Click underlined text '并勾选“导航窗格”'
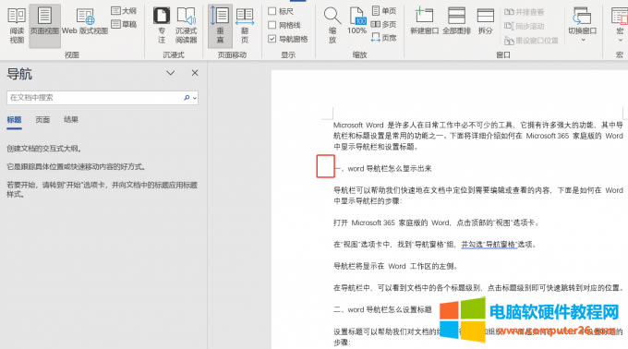 (489, 244)
